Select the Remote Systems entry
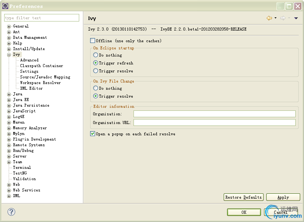 (x=29, y=145)
